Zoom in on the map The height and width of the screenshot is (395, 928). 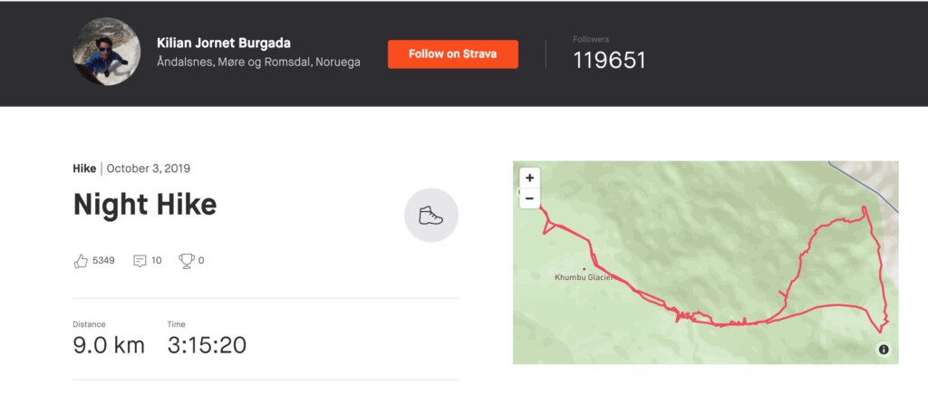pos(530,178)
